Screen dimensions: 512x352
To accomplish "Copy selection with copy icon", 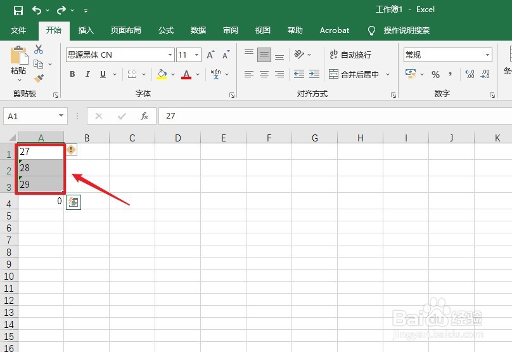I will click(39, 64).
